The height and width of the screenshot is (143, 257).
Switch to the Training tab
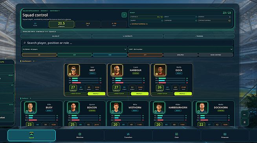(x=199, y=36)
